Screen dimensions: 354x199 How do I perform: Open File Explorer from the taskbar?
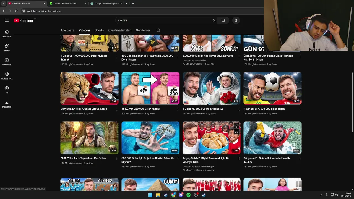click(x=158, y=195)
